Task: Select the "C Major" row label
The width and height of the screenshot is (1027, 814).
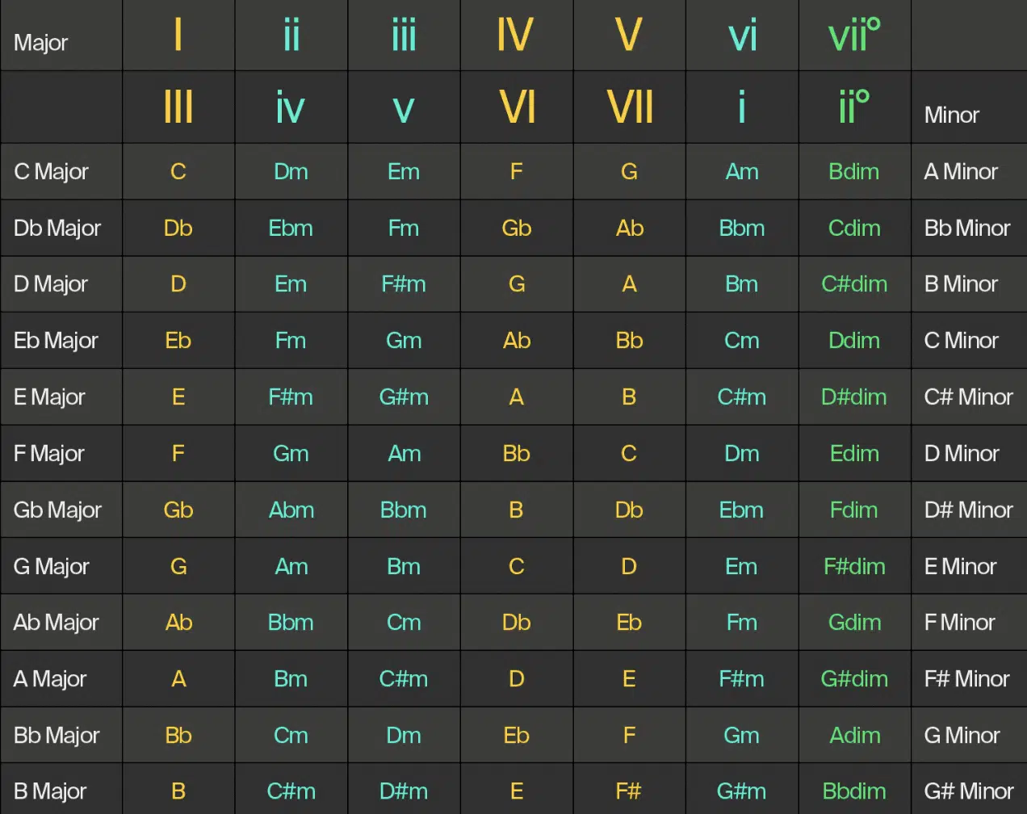Action: 51,171
